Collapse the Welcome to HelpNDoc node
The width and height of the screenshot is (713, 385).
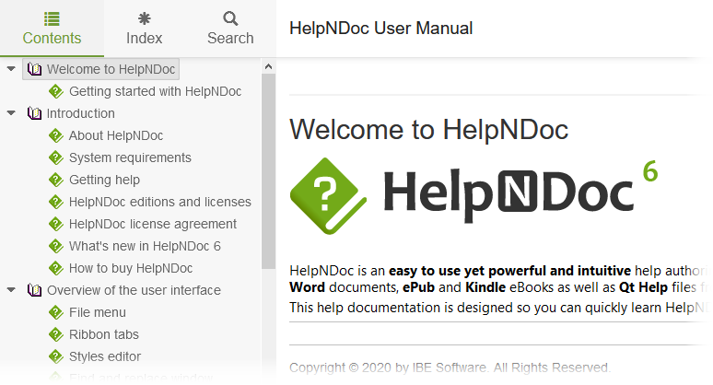click(11, 69)
